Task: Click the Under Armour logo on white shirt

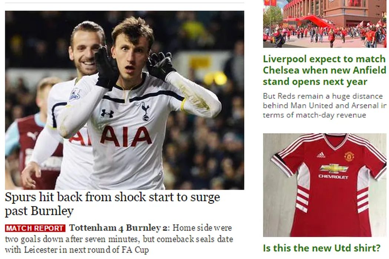Action: (x=107, y=114)
